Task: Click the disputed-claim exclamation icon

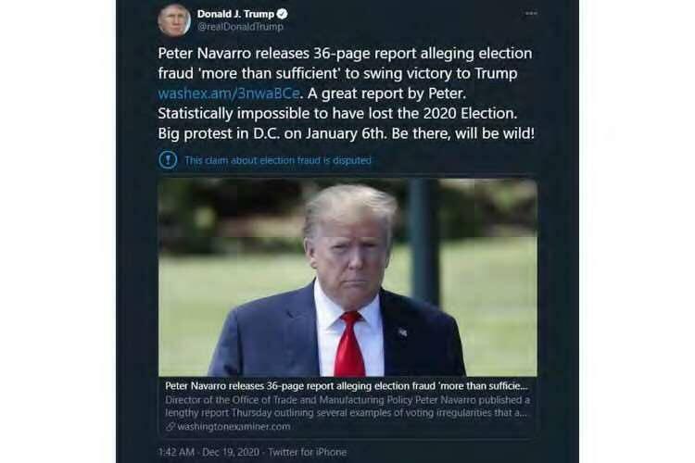Action: (168, 160)
